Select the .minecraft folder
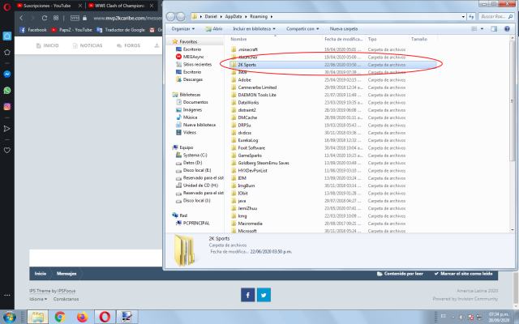This screenshot has height=324, width=519. point(247,49)
